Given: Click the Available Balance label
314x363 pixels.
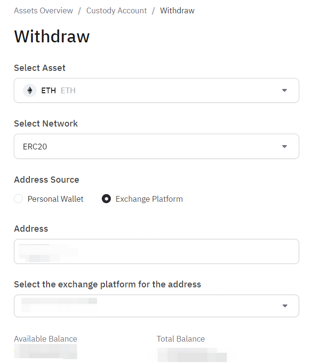Looking at the screenshot, I should (x=46, y=339).
